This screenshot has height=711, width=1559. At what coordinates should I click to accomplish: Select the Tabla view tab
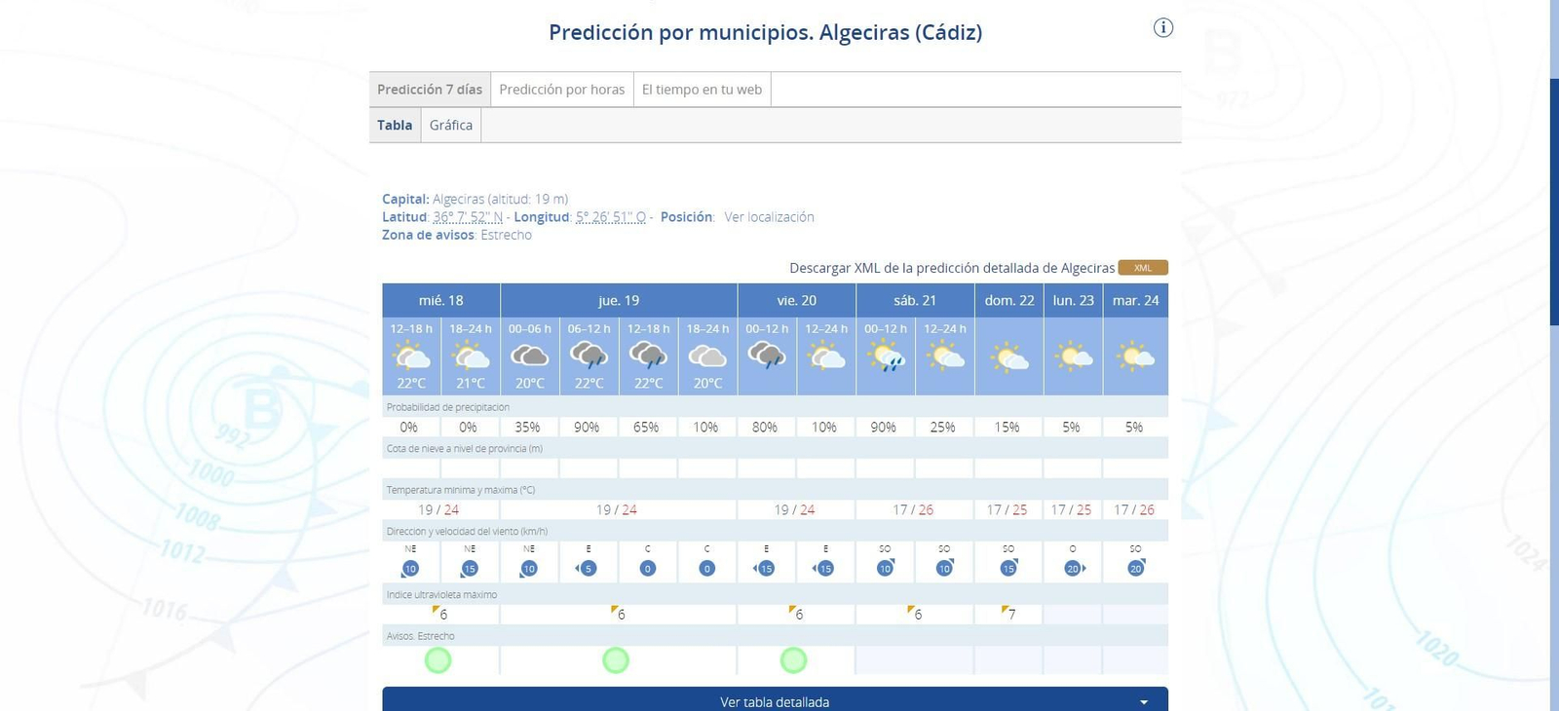pyautogui.click(x=395, y=125)
